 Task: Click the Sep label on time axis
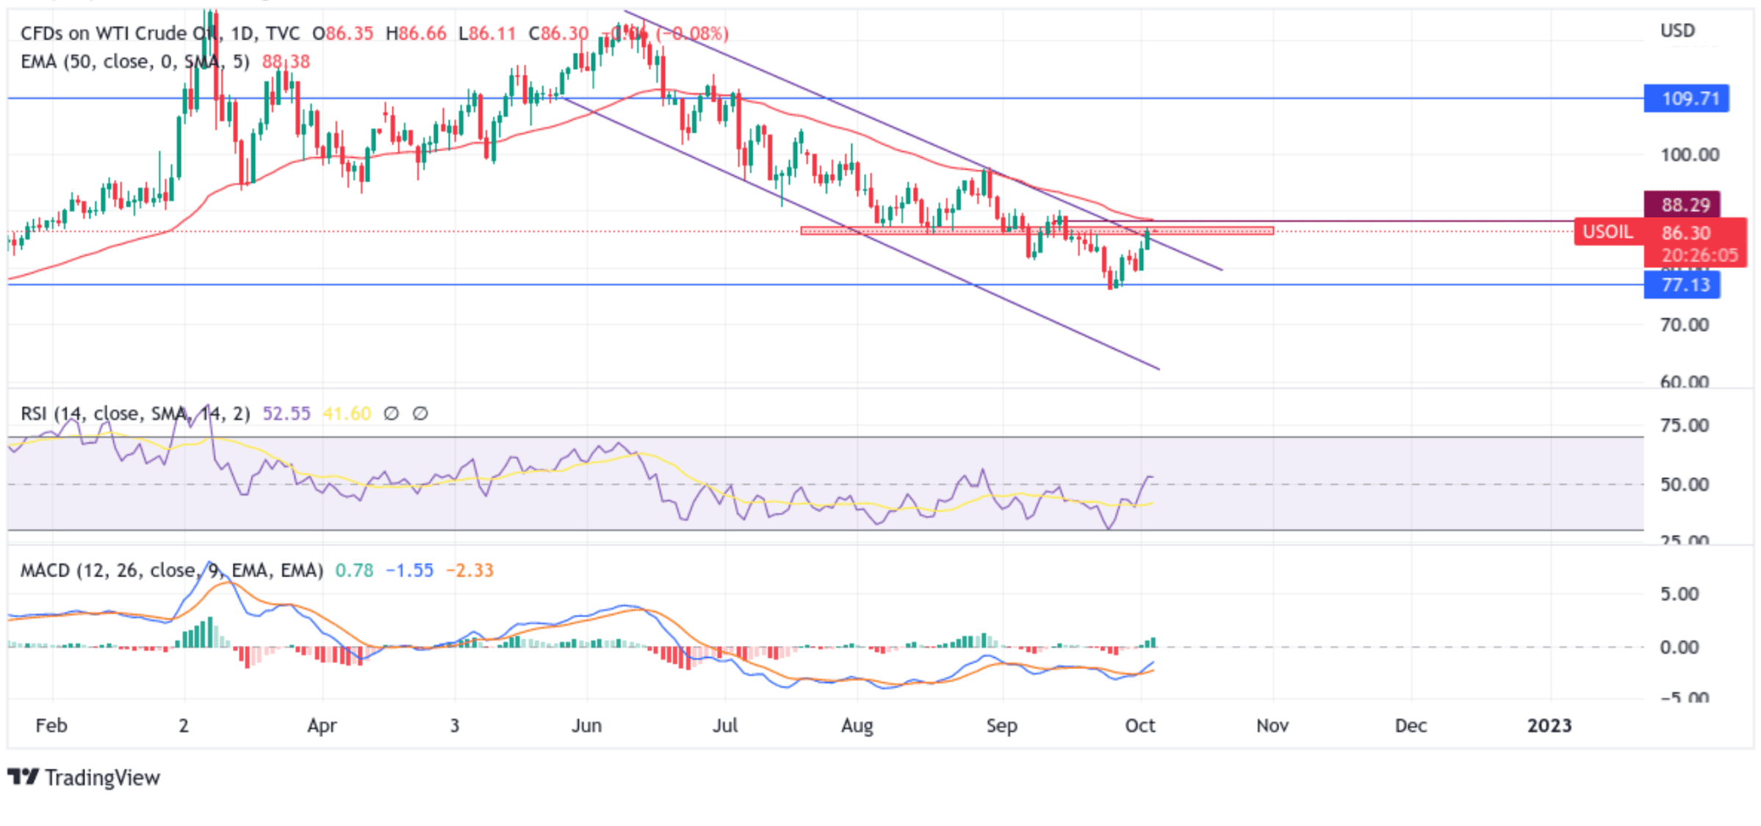(1001, 726)
